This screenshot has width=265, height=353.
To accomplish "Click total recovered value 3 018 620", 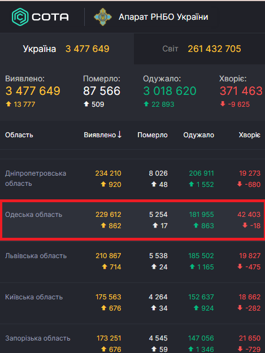I will (x=170, y=91).
